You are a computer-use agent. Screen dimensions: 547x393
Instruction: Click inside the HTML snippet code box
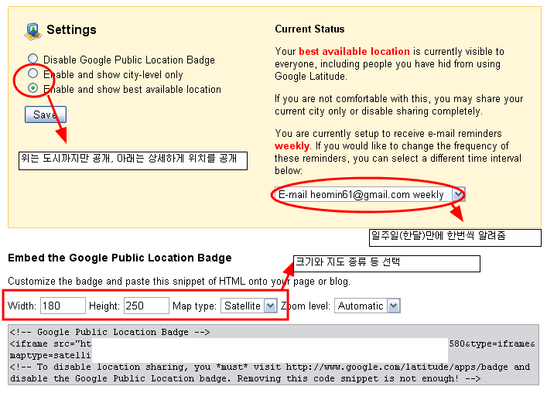[273, 354]
